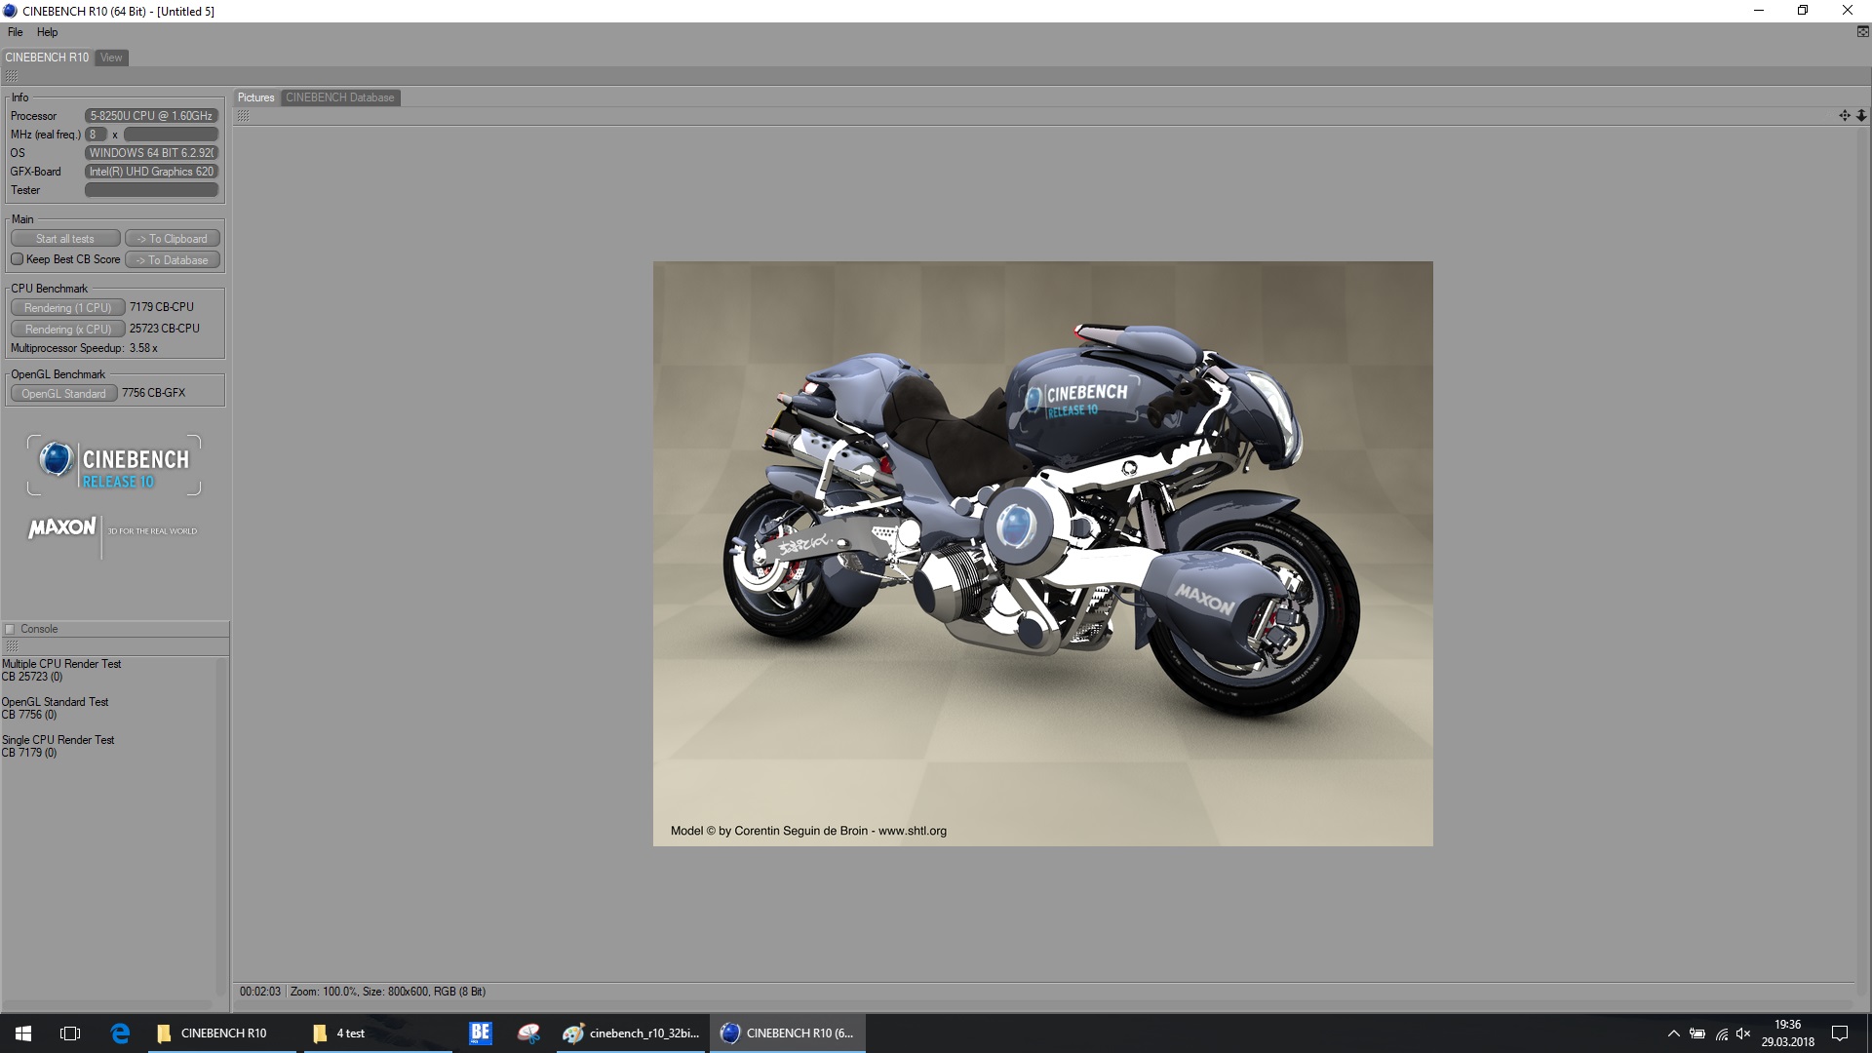Enable the Keep Best CB Score checkbox
This screenshot has width=1872, height=1053.
click(x=17, y=259)
